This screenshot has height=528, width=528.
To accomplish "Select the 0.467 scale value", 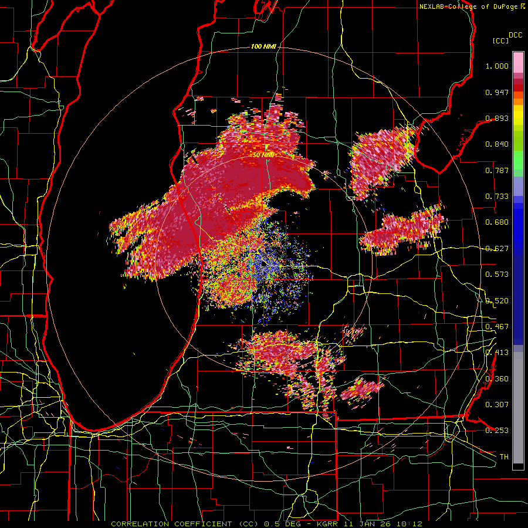I will tap(497, 327).
